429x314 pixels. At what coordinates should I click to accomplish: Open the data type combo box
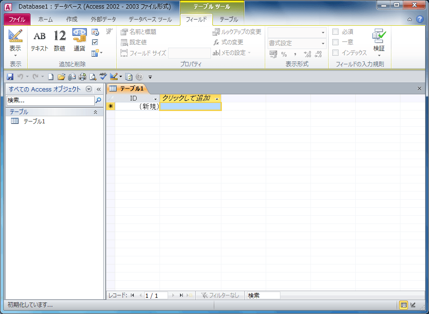point(297,32)
